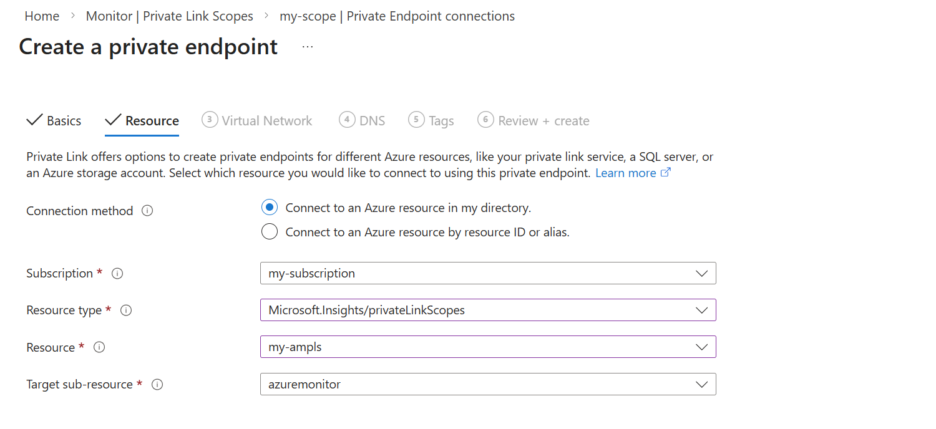Open the Resource type dropdown

pos(488,310)
